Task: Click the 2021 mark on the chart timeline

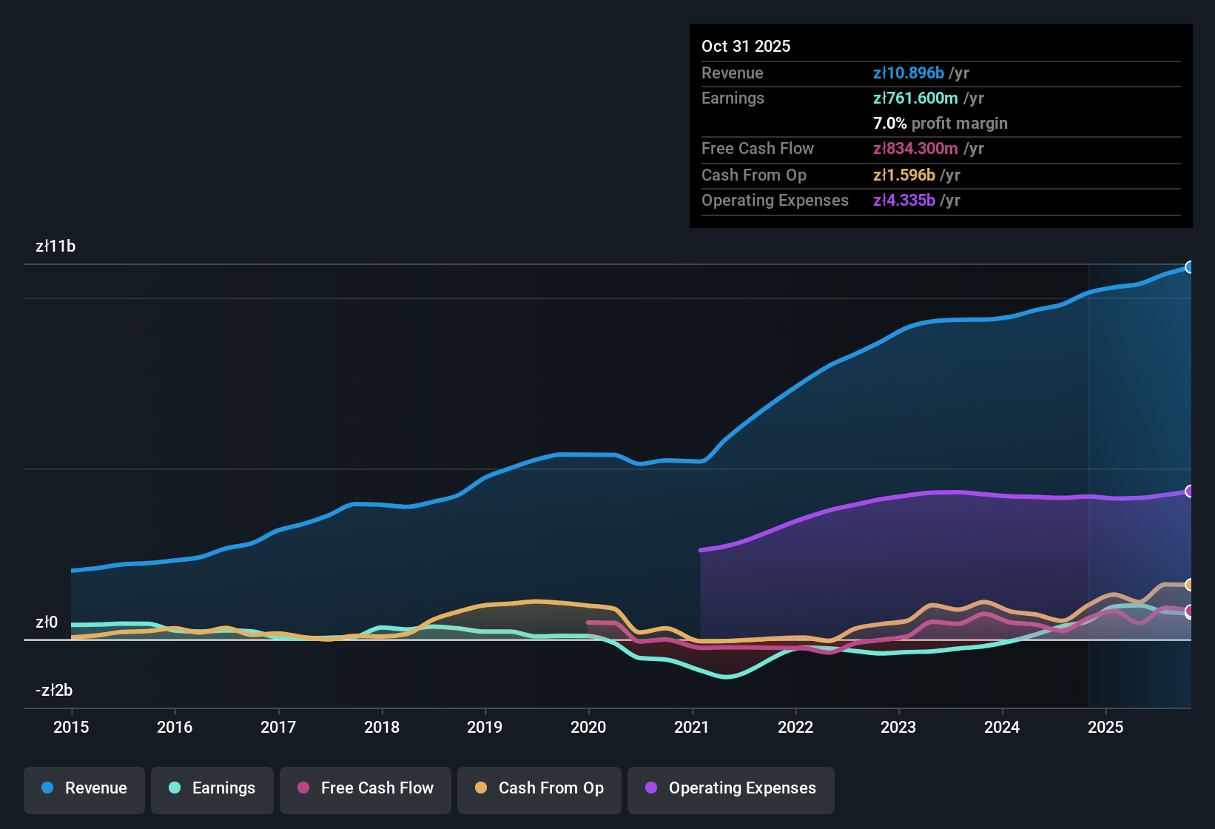Action: point(691,728)
